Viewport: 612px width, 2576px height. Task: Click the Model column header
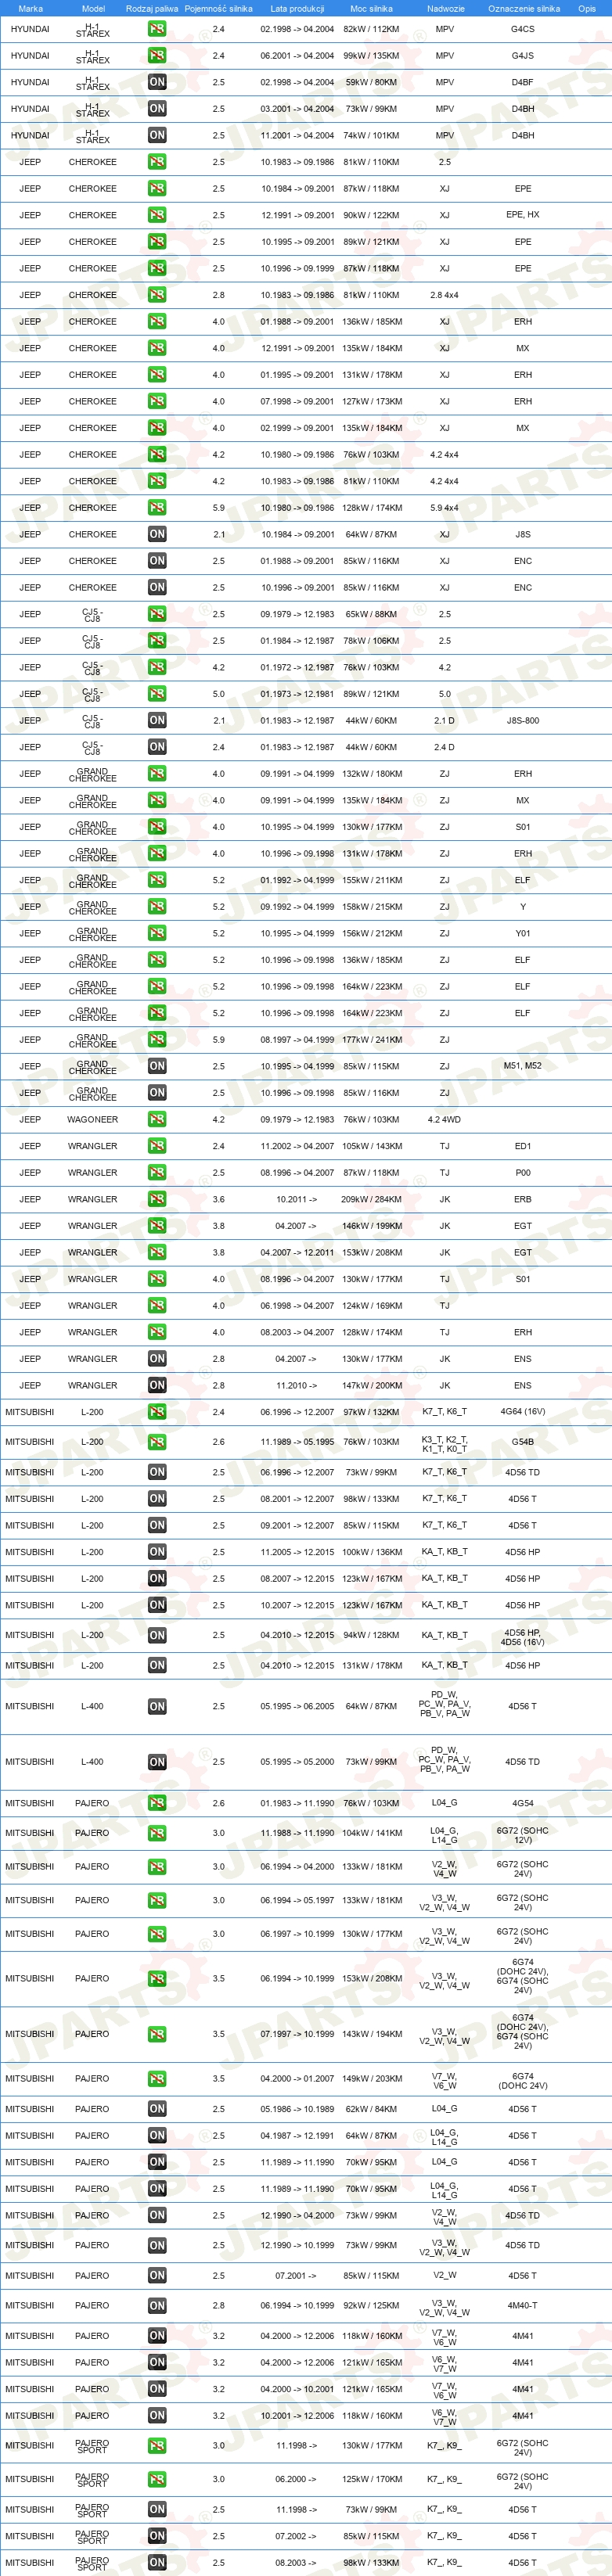(93, 8)
